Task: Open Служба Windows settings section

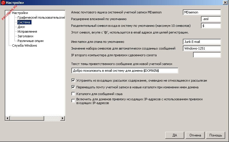Action: click(25, 45)
